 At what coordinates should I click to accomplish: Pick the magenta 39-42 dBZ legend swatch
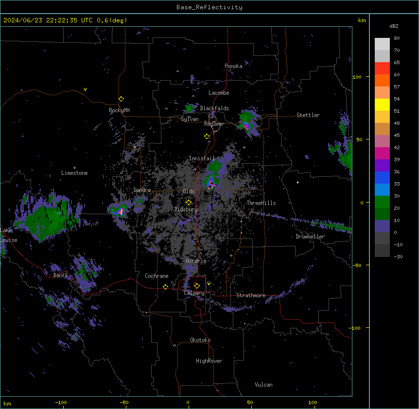(x=382, y=153)
